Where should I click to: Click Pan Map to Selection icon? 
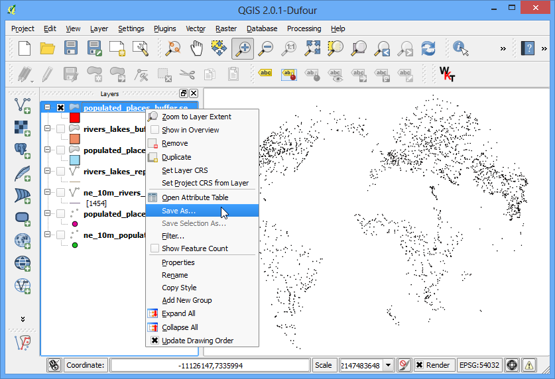point(219,48)
